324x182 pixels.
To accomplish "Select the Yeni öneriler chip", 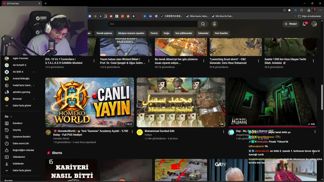I will click(221, 33).
